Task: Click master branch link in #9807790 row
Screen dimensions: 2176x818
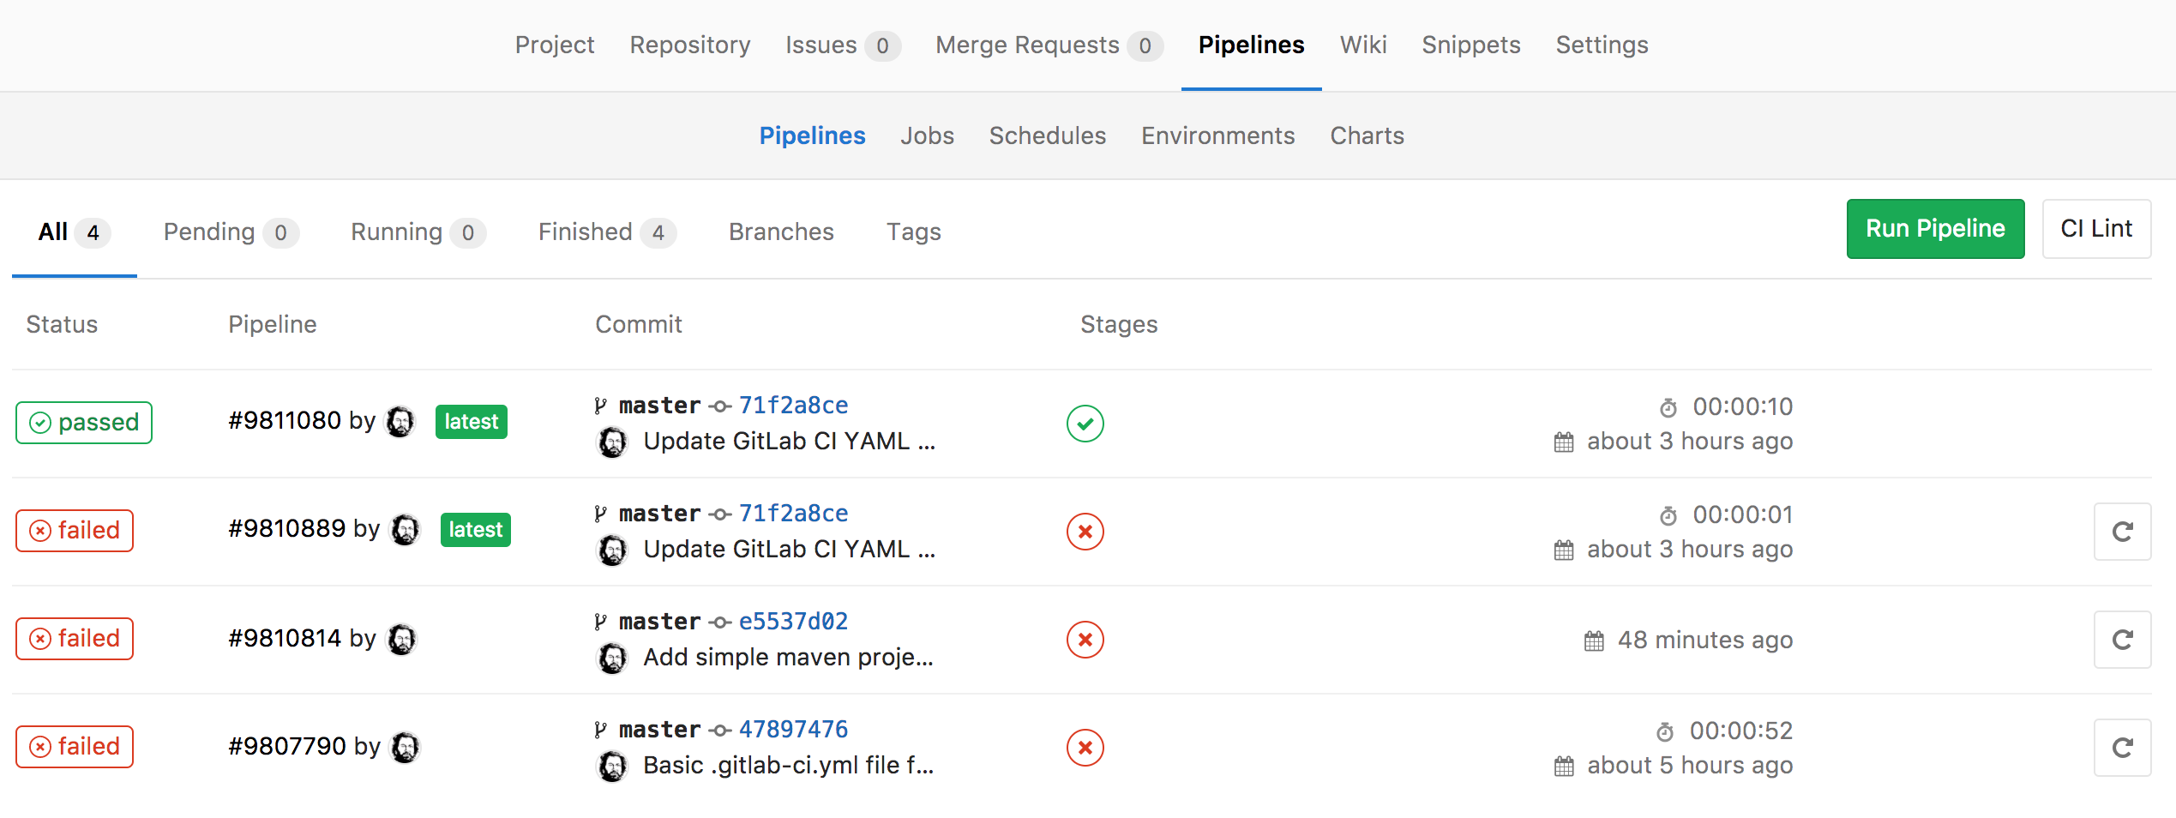Action: tap(659, 730)
